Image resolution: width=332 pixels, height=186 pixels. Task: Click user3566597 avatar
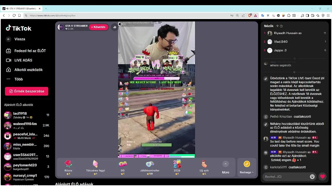pyautogui.click(x=8, y=157)
